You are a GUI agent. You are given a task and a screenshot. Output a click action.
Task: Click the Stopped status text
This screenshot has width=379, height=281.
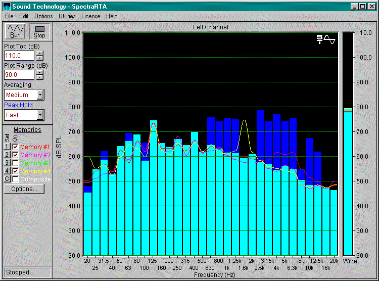point(18,272)
